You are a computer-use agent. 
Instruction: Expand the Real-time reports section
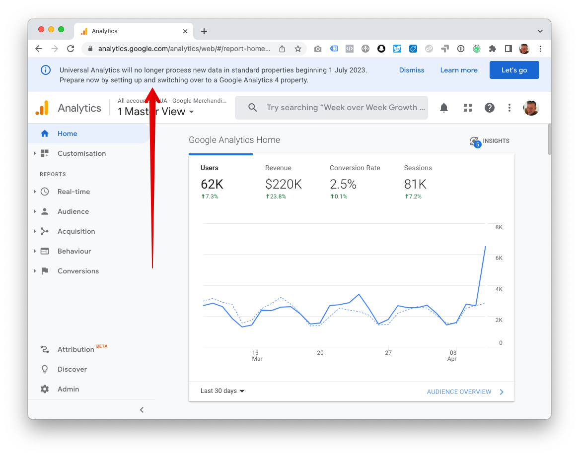click(x=35, y=192)
